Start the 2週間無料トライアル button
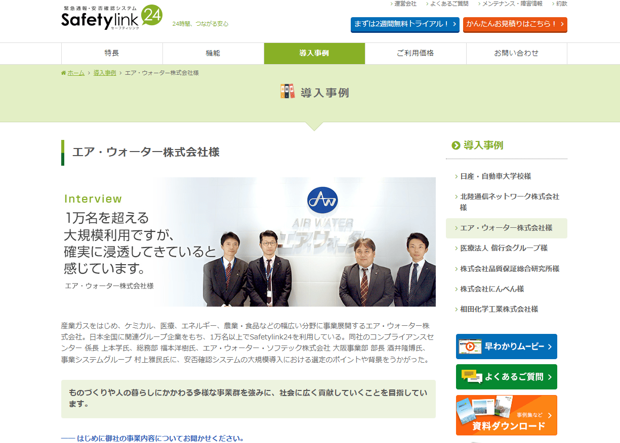 coord(405,24)
